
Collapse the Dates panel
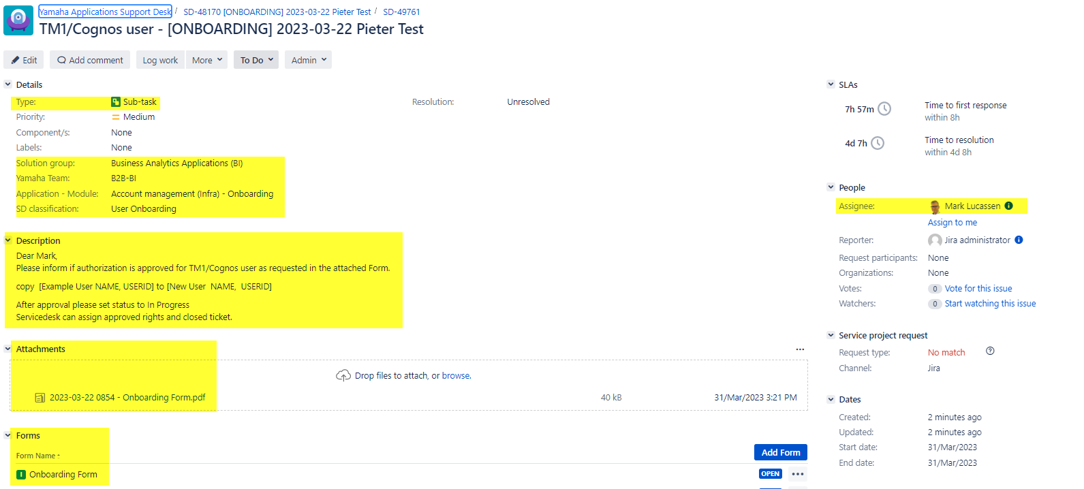coord(831,399)
